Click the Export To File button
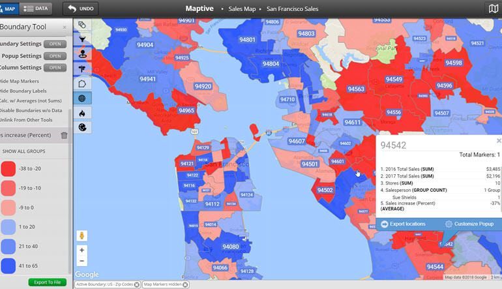This screenshot has height=289, width=502. tap(48, 282)
